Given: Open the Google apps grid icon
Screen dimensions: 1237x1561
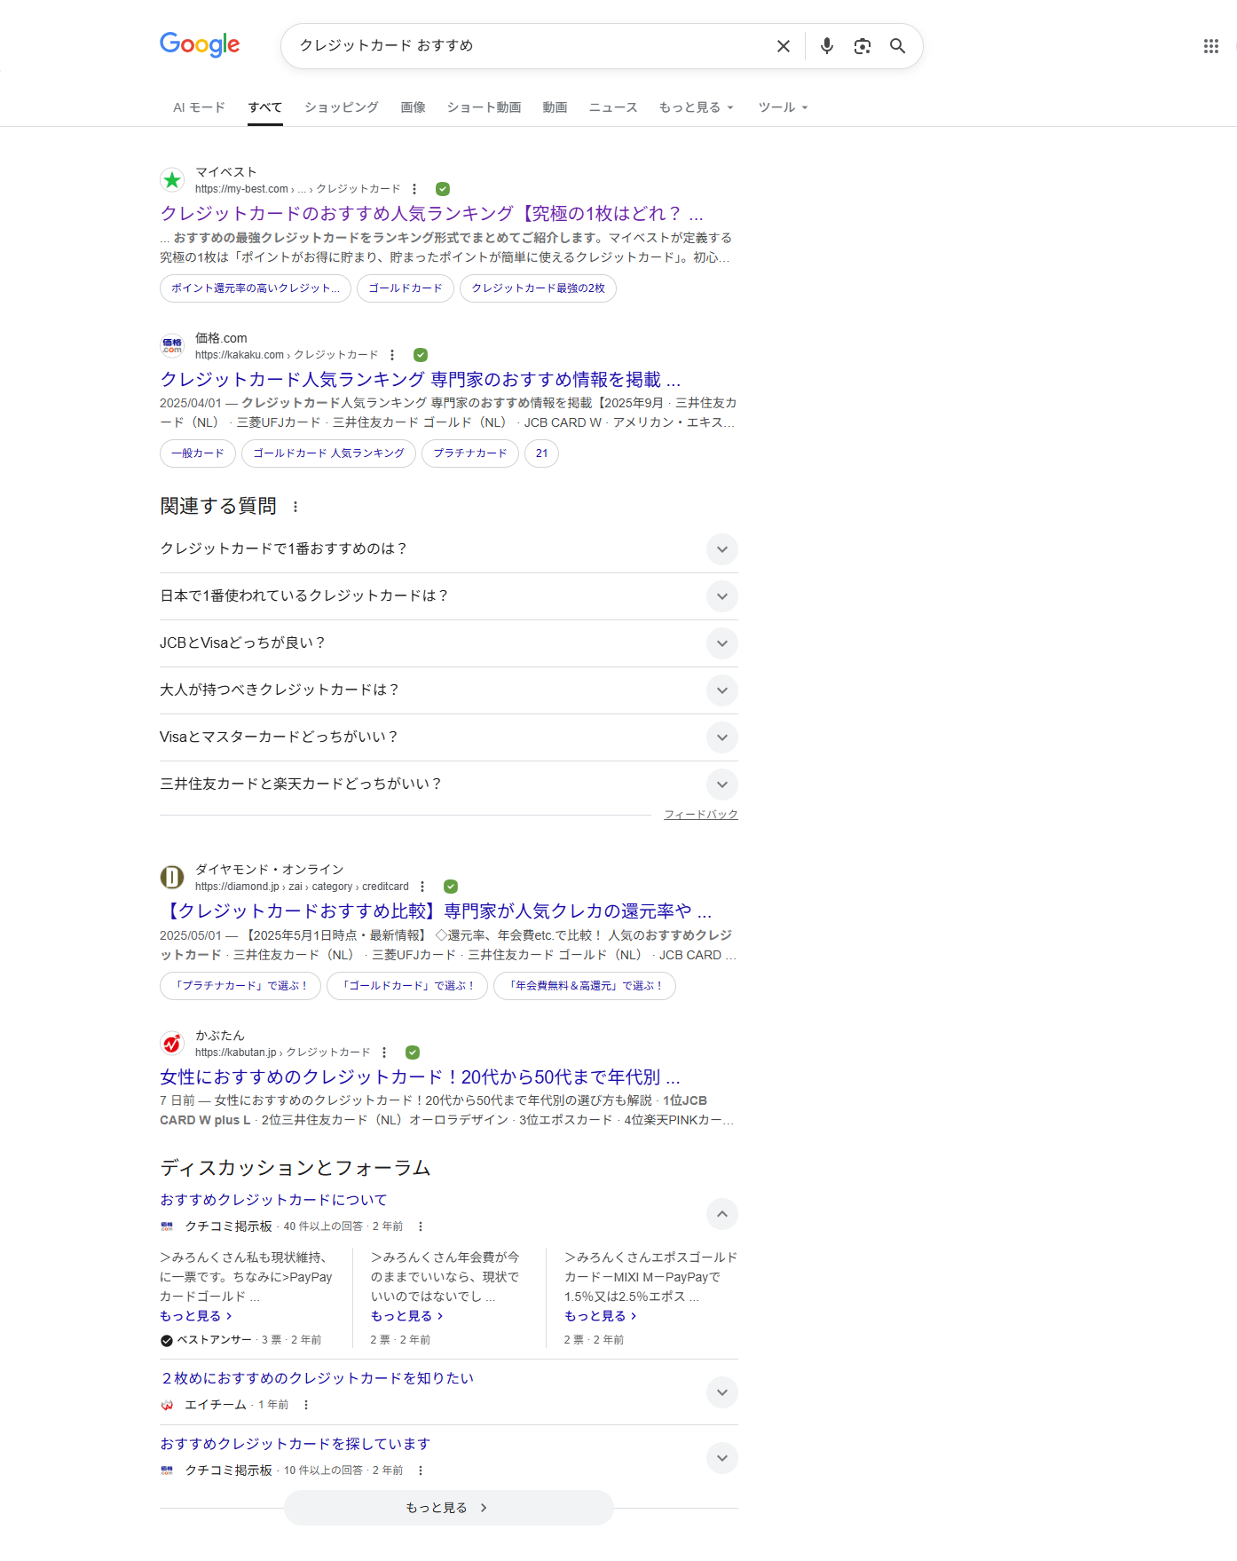Looking at the screenshot, I should tap(1210, 46).
